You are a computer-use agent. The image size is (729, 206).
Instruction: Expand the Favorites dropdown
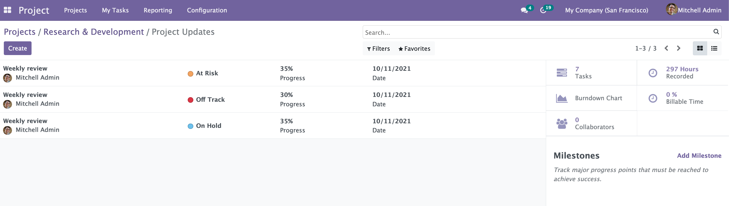pos(414,49)
